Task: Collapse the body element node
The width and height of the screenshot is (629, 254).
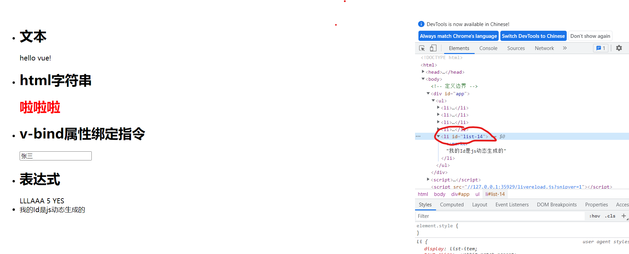Action: tap(423, 79)
